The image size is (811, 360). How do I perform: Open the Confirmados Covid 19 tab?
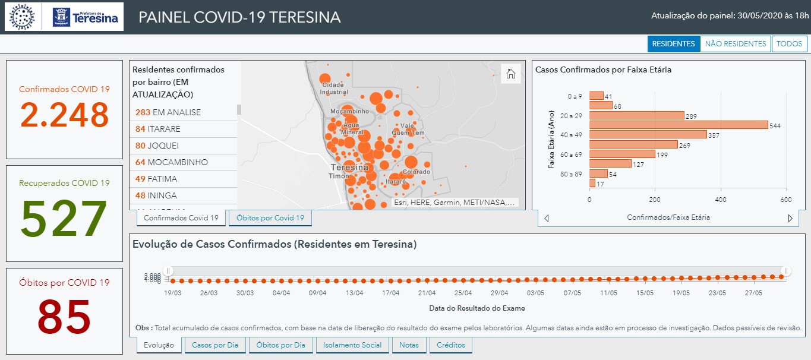click(x=181, y=218)
